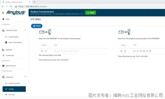Click the greyed-out 00 data bytes row
The image size is (165, 99).
pos(66,51)
